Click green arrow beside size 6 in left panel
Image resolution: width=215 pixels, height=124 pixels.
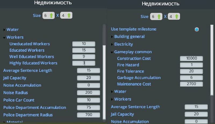point(51,16)
